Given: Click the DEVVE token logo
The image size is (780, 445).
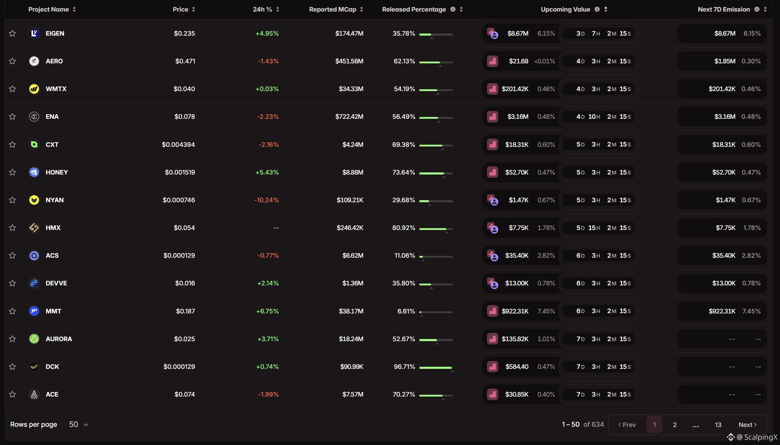Looking at the screenshot, I should pyautogui.click(x=34, y=283).
